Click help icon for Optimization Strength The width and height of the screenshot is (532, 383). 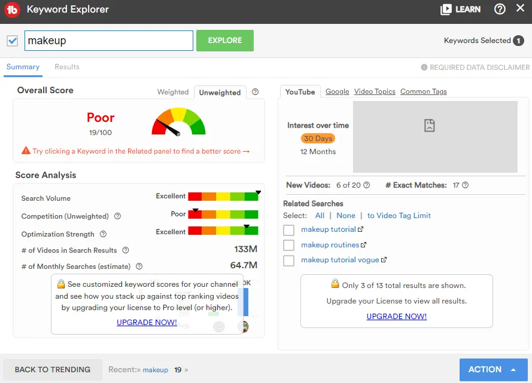click(103, 234)
